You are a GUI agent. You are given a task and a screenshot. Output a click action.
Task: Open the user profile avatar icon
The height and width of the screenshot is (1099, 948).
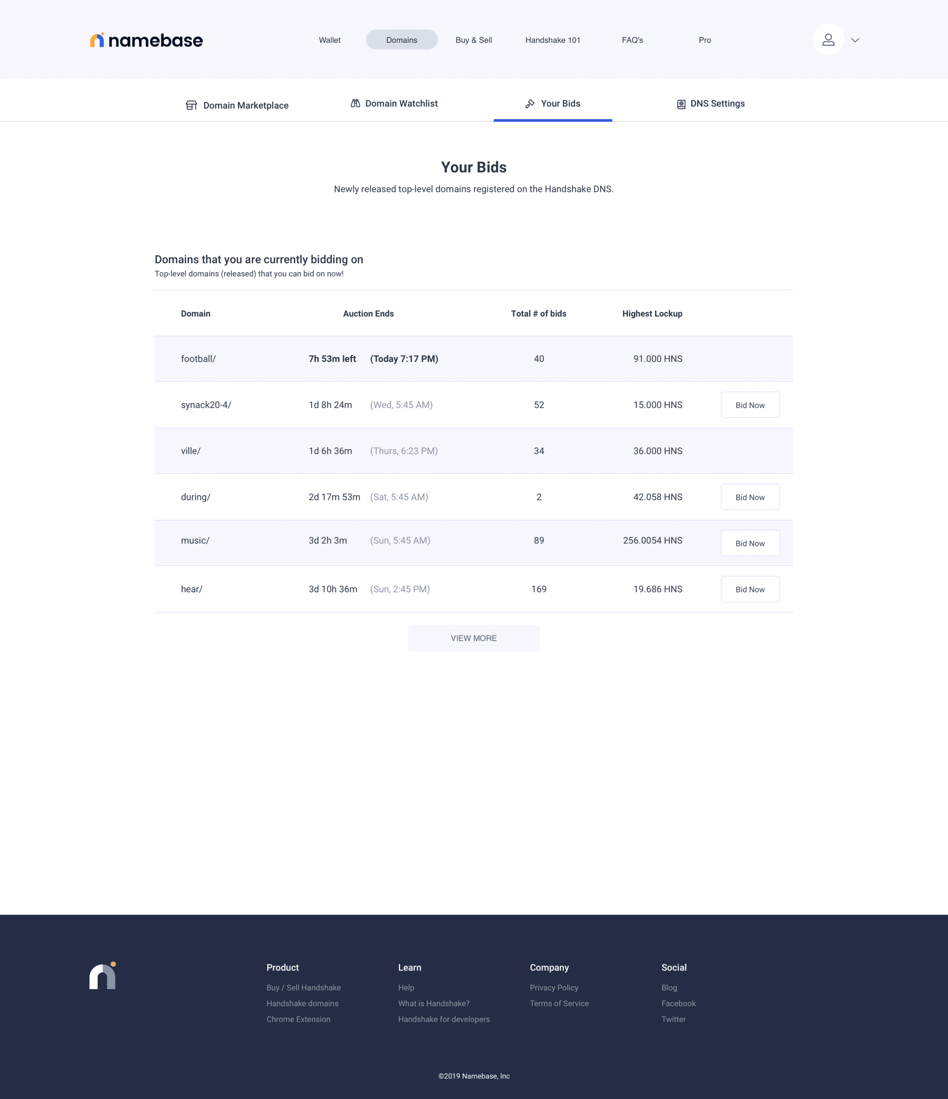828,40
